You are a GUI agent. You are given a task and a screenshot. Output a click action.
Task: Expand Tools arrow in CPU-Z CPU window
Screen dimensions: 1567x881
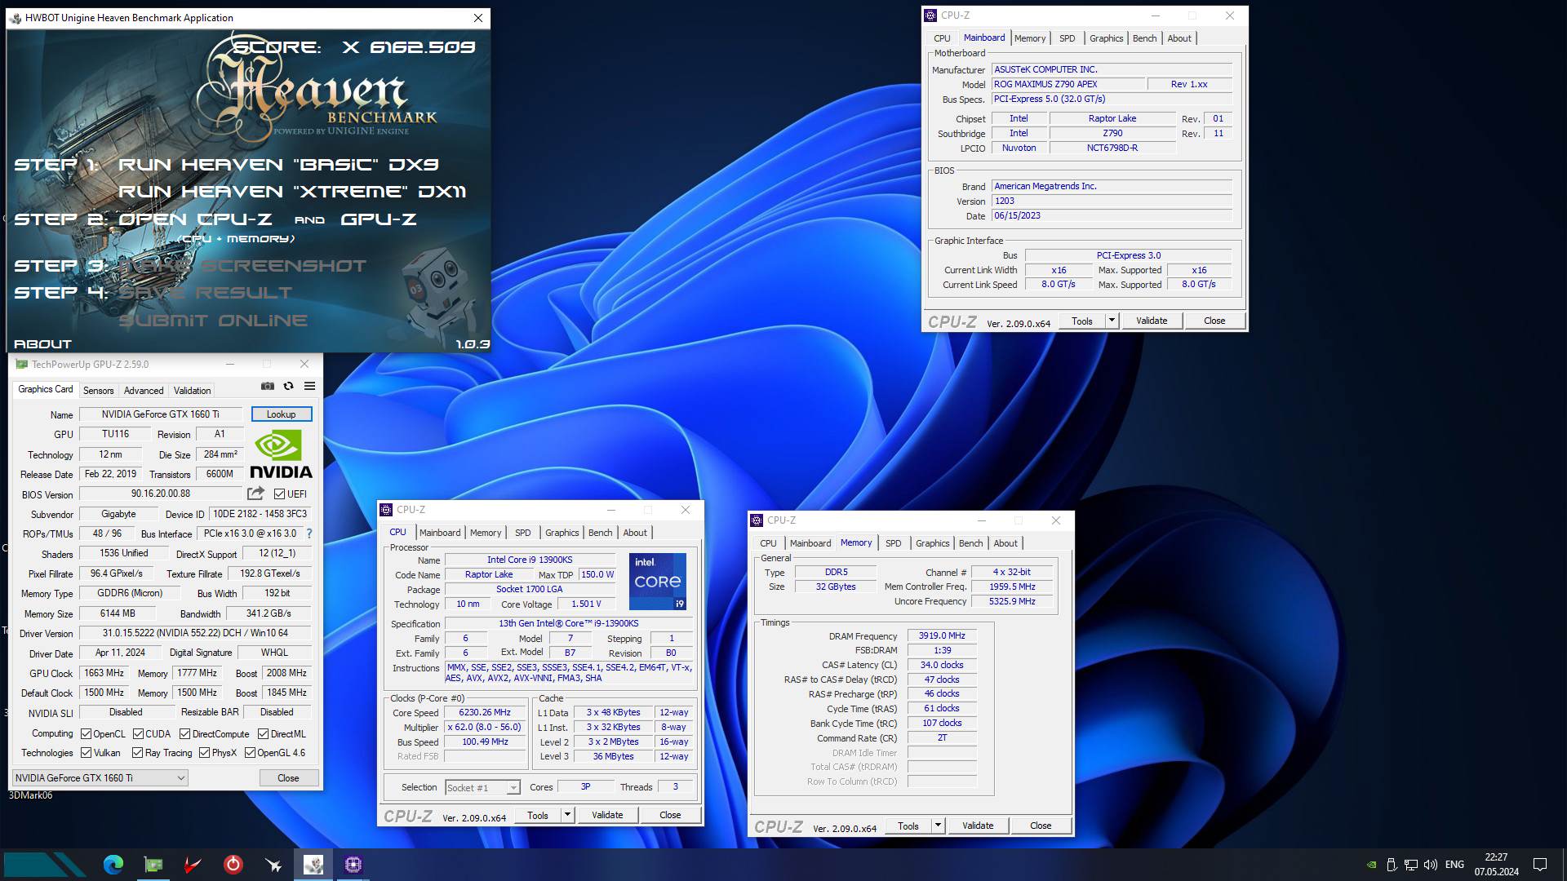[x=567, y=815]
